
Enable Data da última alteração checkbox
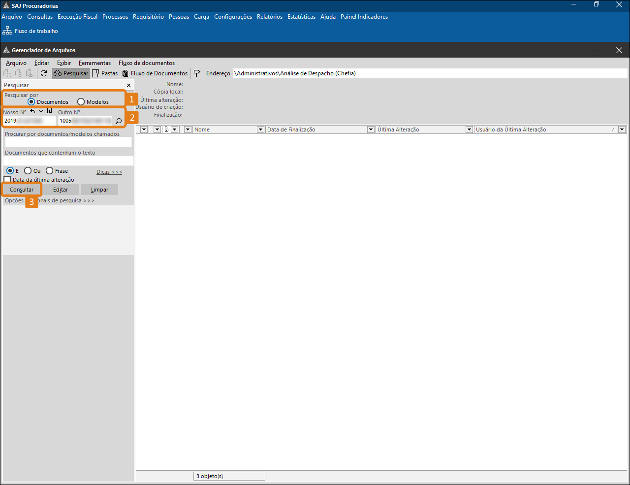[x=7, y=180]
